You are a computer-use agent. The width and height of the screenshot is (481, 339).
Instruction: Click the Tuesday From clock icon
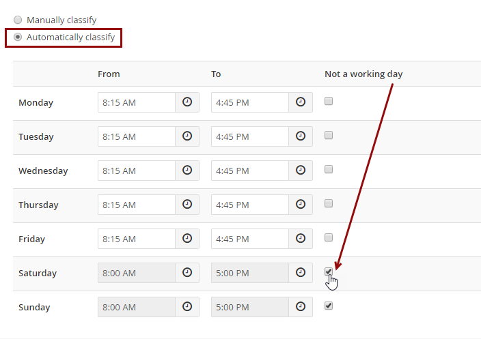[x=187, y=136]
